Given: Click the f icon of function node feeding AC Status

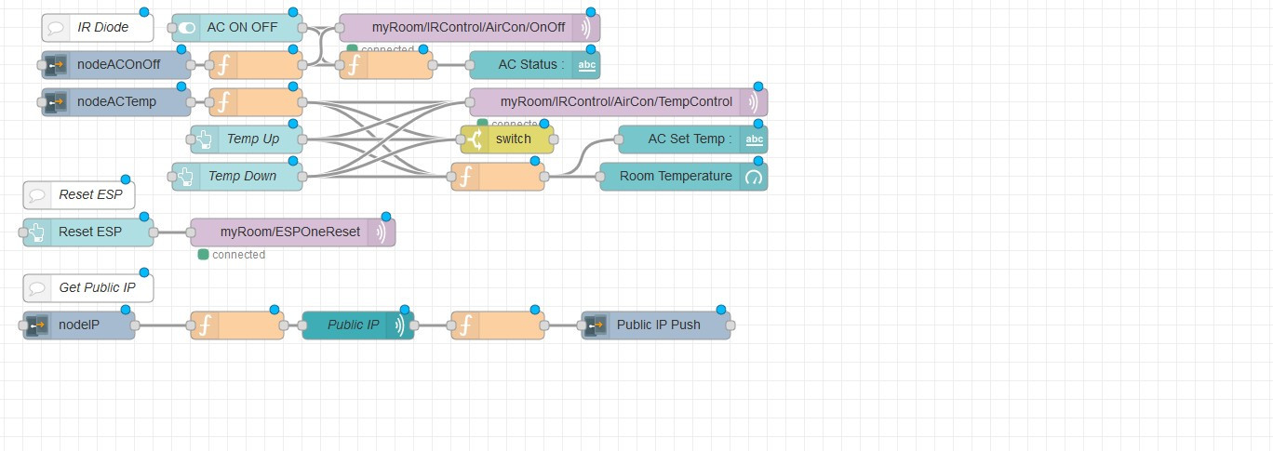Looking at the screenshot, I should coord(354,65).
